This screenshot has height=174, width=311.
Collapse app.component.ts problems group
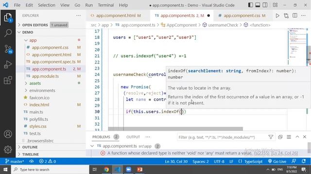point(92,146)
